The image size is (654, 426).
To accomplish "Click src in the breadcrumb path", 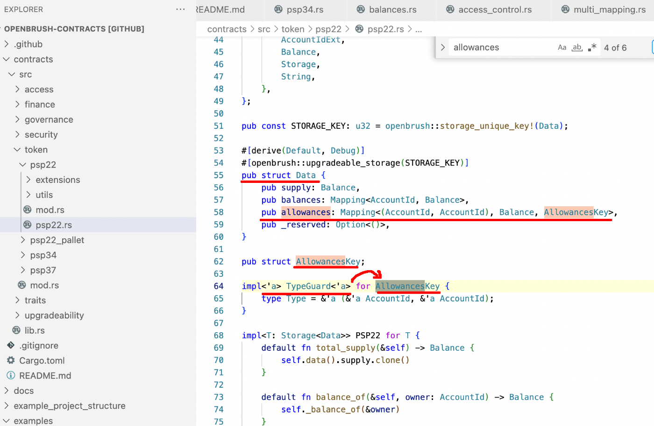I will pyautogui.click(x=264, y=29).
